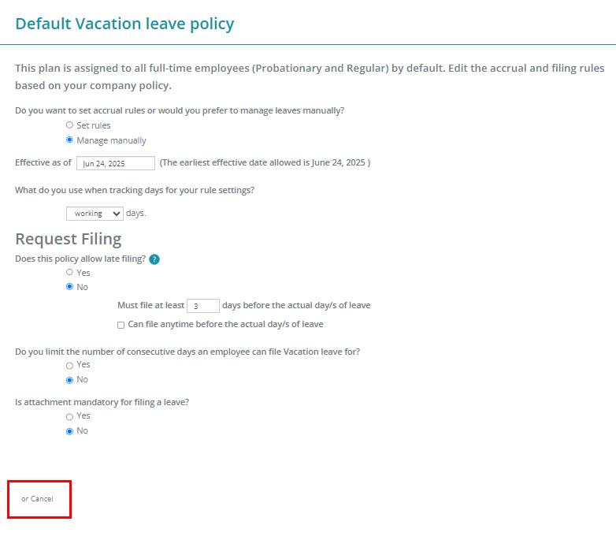Click the 'What do you use when tracking days' question
The image size is (616, 540).
tap(135, 190)
